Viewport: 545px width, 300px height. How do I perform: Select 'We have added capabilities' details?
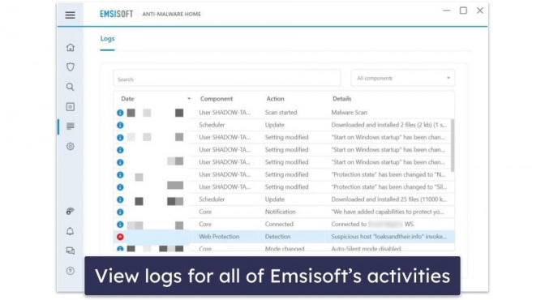[388, 212]
